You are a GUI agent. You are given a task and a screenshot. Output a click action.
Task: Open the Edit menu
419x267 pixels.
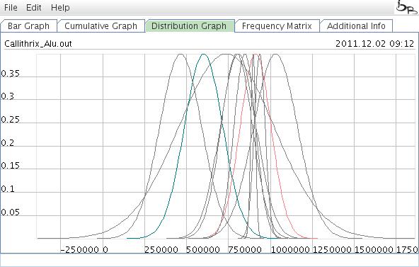point(34,8)
